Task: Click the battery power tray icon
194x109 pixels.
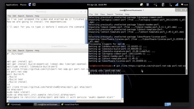Action: 163,5
